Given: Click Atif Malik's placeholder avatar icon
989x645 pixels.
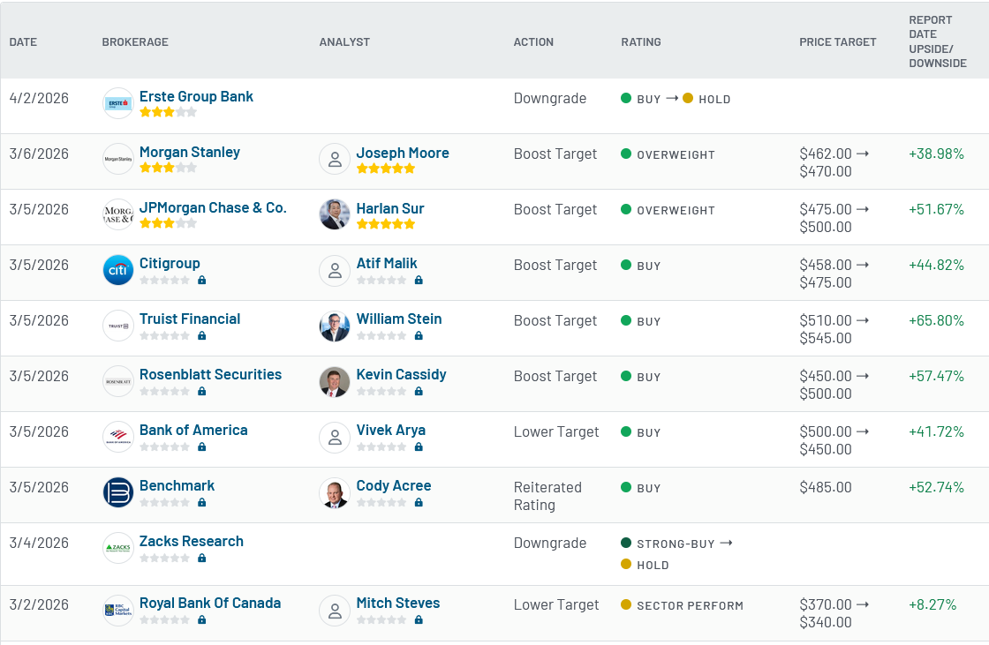Looking at the screenshot, I should click(335, 270).
